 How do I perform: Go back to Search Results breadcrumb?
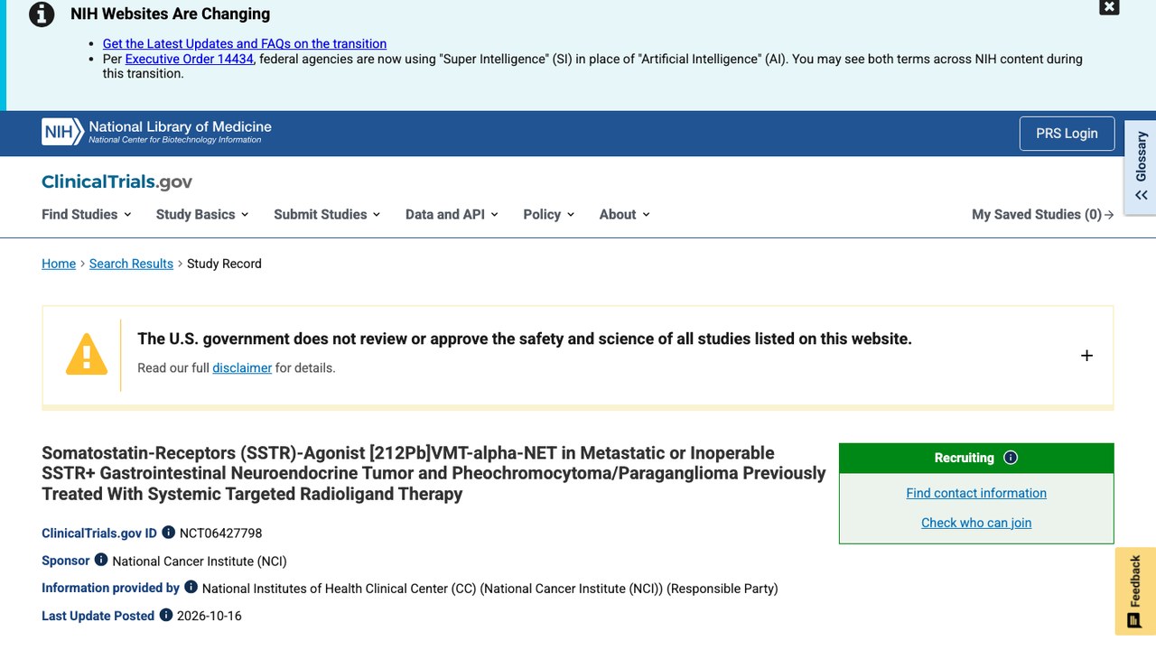131,264
